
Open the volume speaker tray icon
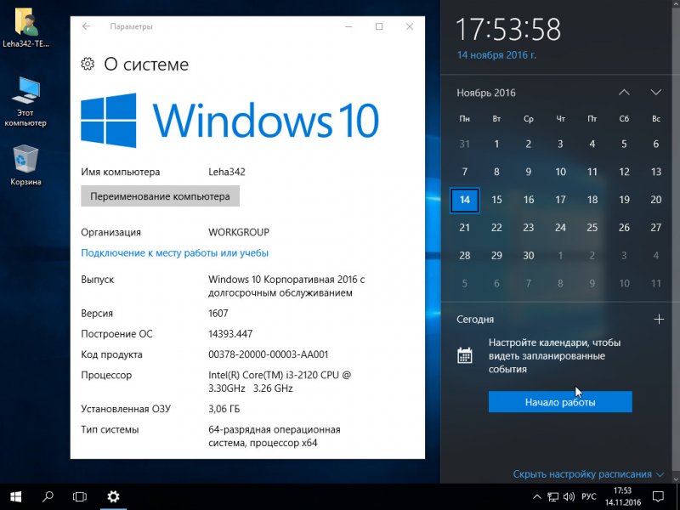tap(569, 496)
